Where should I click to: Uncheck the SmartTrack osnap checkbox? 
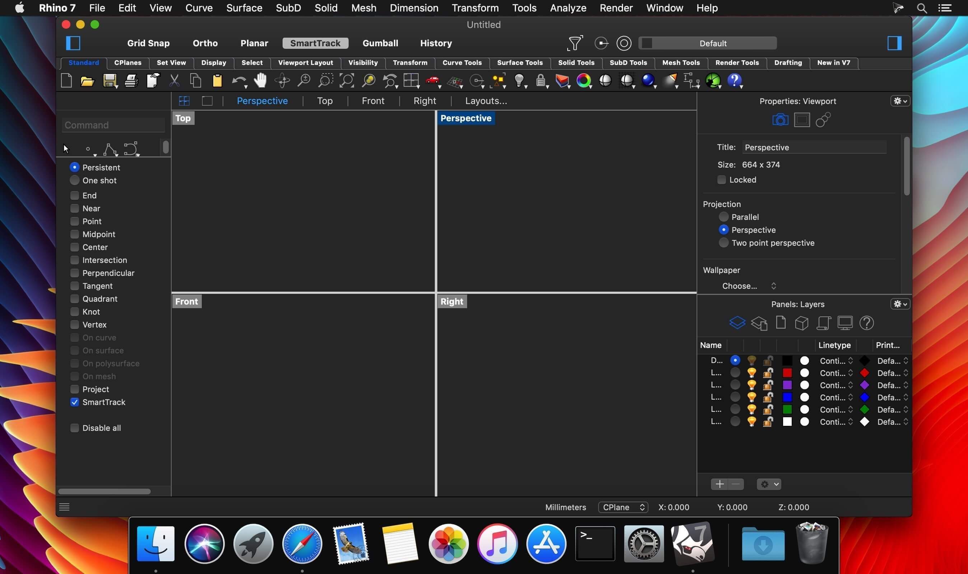[74, 402]
